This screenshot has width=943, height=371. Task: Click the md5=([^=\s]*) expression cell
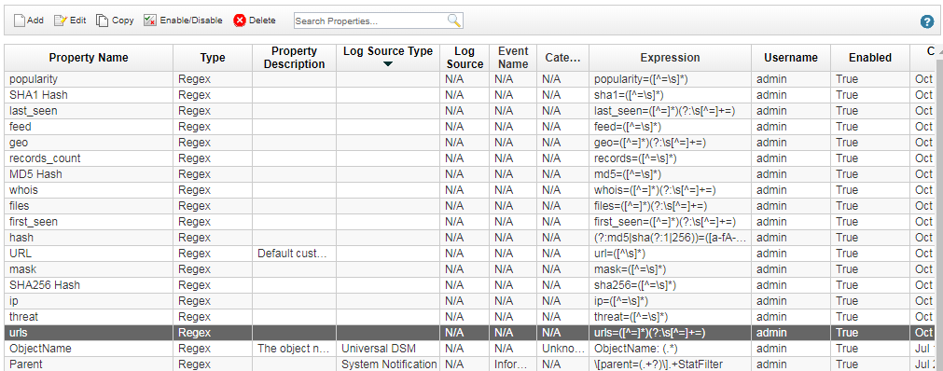670,174
